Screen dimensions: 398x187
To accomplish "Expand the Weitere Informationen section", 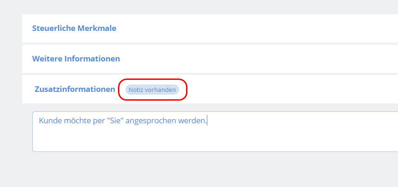I will [76, 59].
